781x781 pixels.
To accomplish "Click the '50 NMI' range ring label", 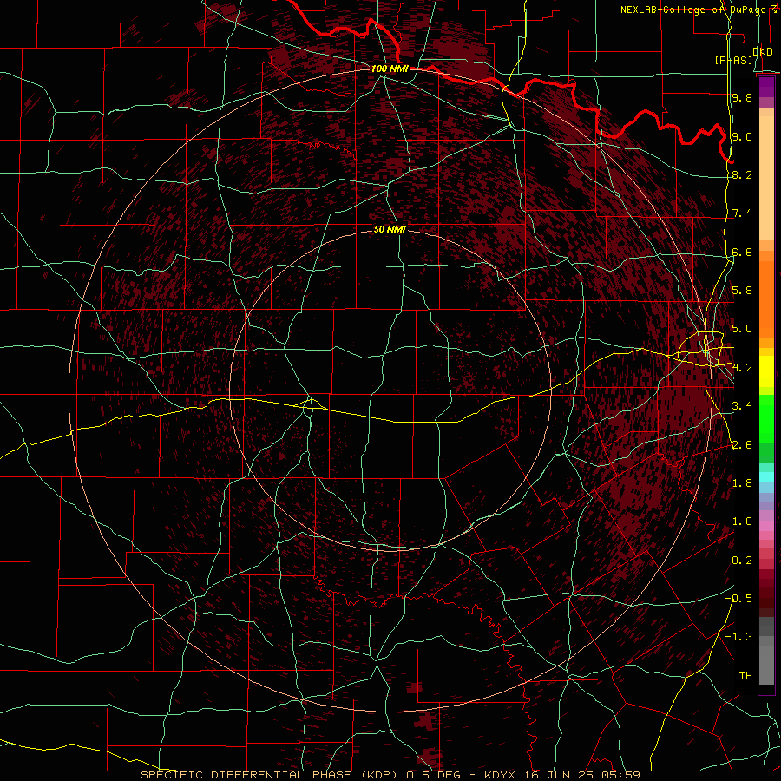I will click(390, 229).
